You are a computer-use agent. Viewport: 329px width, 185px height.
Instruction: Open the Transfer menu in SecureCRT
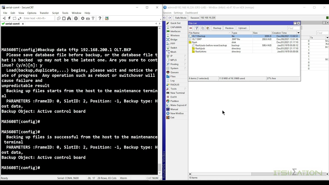[x=44, y=13]
